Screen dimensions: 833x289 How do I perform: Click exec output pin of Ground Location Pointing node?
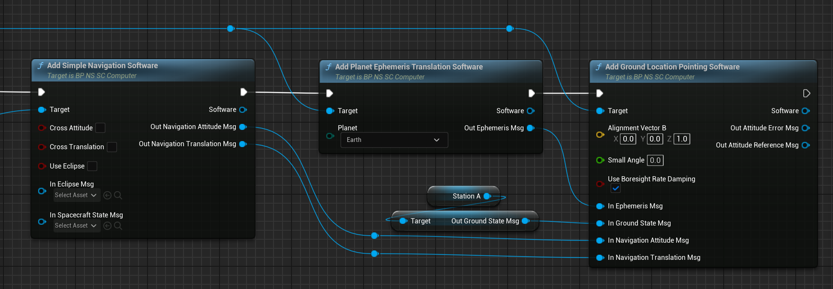pyautogui.click(x=806, y=93)
